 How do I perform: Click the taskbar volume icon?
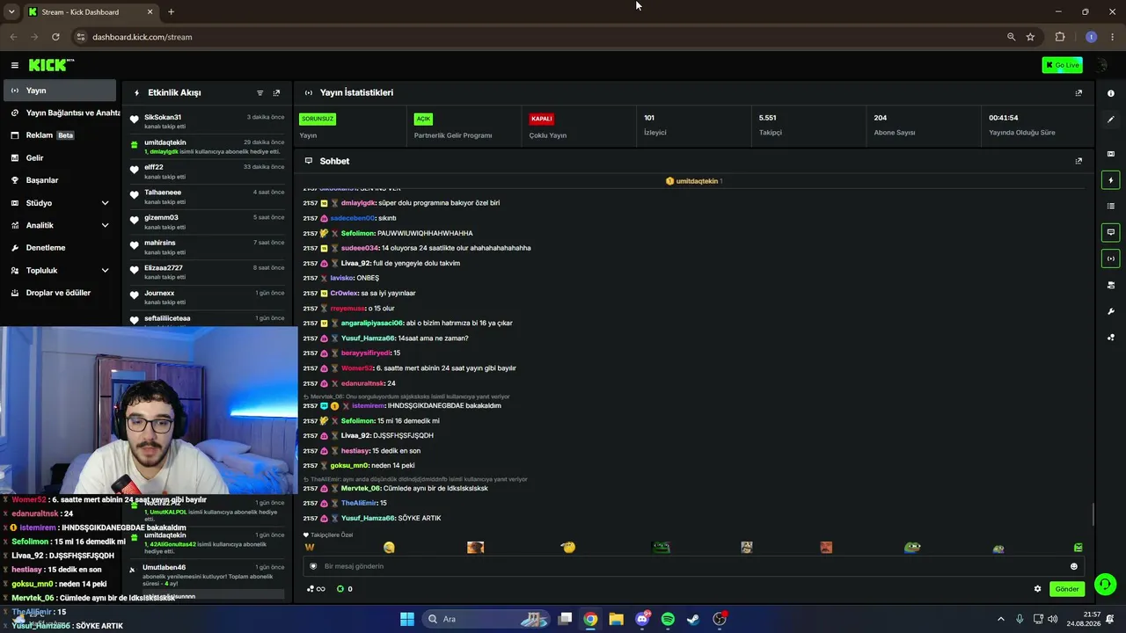pos(1053,619)
